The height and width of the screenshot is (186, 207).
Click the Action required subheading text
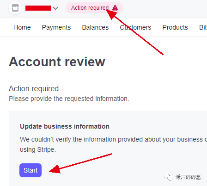pyautogui.click(x=34, y=89)
